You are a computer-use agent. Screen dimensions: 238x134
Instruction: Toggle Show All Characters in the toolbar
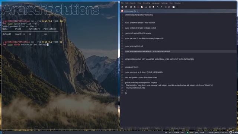(177, 7)
